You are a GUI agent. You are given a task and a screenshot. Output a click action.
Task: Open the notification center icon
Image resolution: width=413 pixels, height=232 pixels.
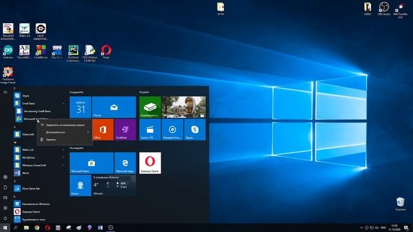click(x=407, y=227)
